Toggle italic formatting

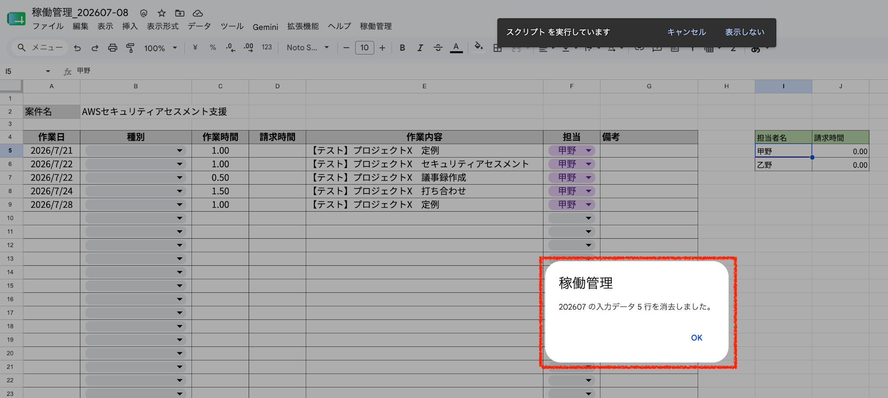pyautogui.click(x=420, y=47)
